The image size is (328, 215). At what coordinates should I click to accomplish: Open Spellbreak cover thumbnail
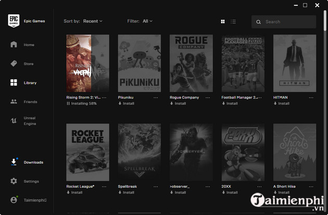pyautogui.click(x=140, y=152)
